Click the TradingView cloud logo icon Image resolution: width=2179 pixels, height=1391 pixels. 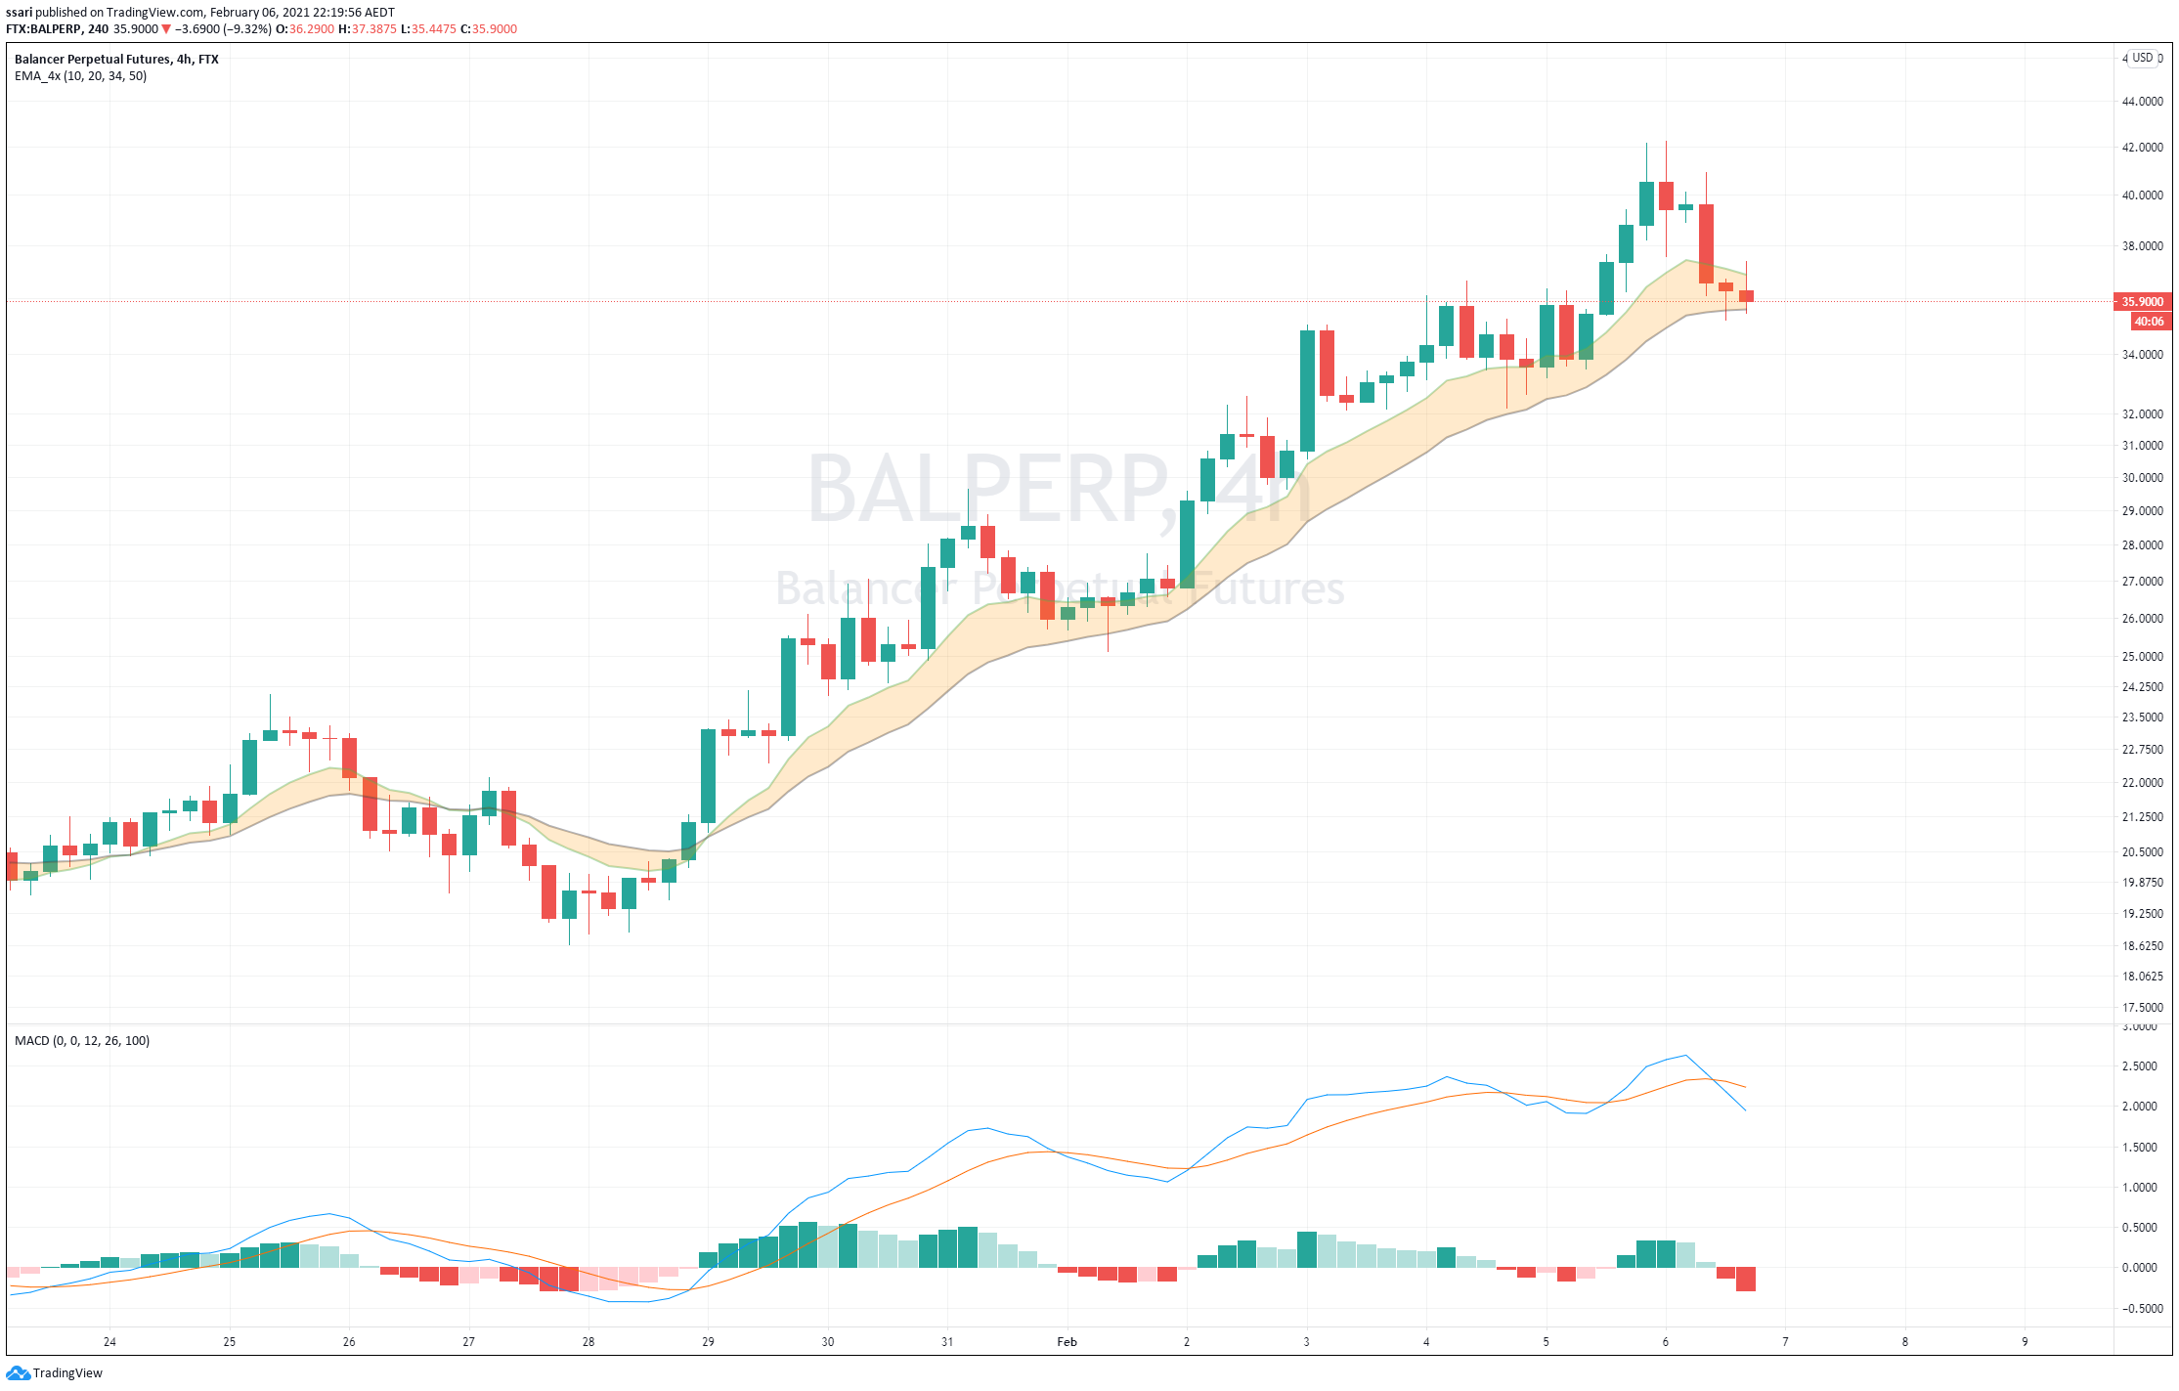(x=18, y=1373)
